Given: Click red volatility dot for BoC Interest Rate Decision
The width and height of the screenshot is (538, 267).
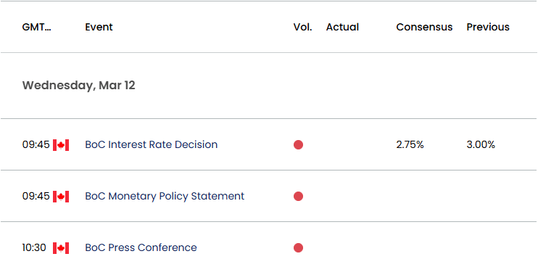Looking at the screenshot, I should click(298, 145).
